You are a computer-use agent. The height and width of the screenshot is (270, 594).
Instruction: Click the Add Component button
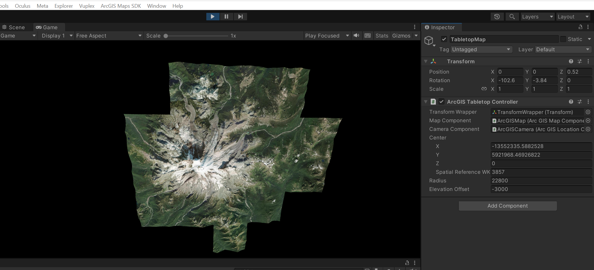507,206
